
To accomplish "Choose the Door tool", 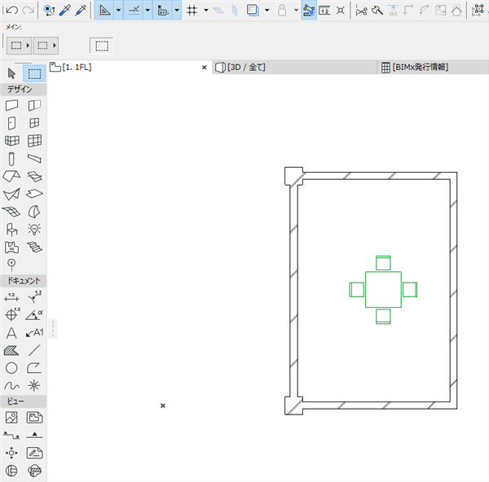I will 12,123.
